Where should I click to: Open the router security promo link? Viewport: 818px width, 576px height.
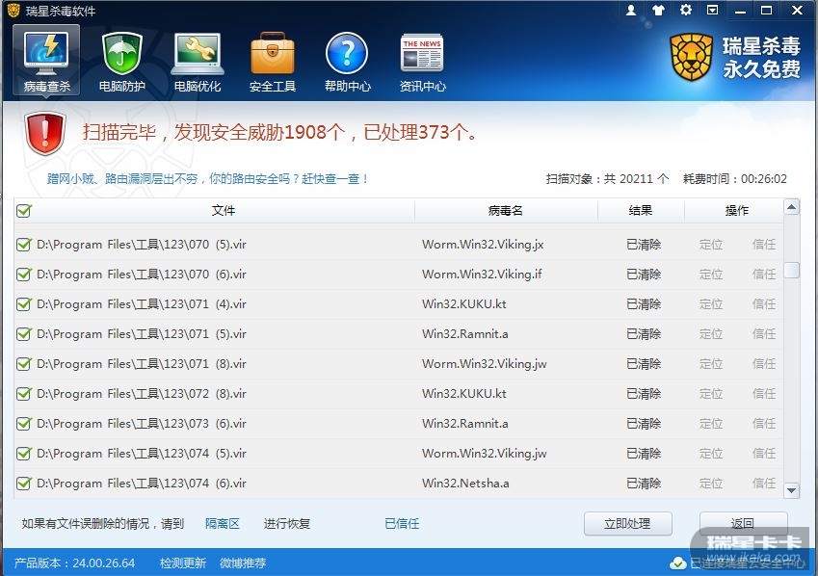207,179
